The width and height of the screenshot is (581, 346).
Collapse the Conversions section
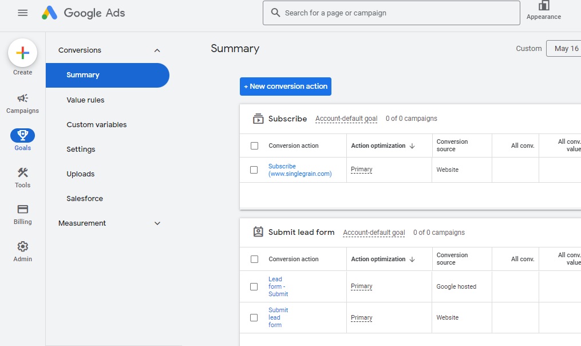click(x=157, y=50)
